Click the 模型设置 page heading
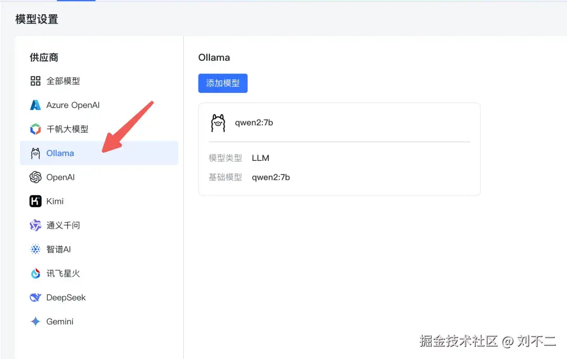567x359 pixels. pos(37,19)
